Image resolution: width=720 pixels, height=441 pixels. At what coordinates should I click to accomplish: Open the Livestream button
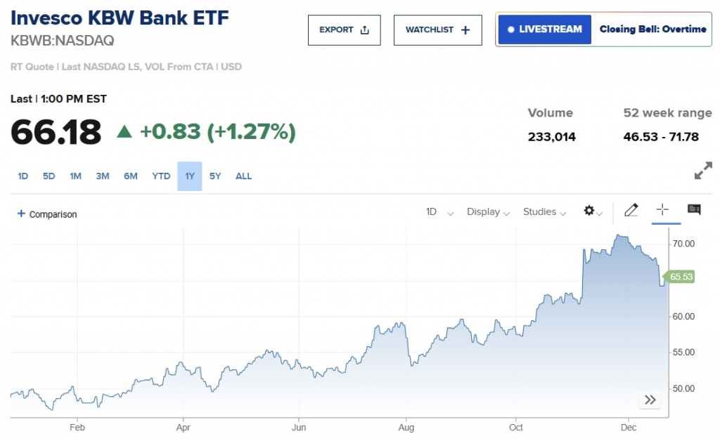point(545,29)
